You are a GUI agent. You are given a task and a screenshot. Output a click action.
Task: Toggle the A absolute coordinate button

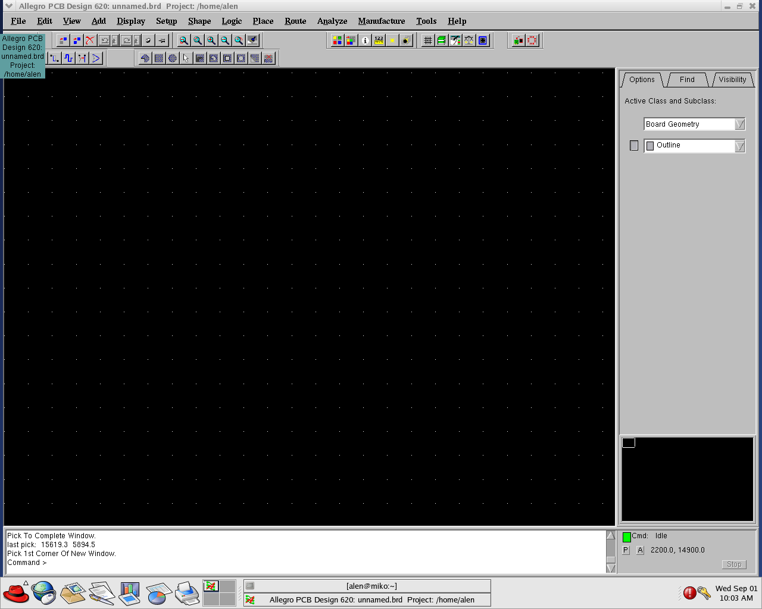pyautogui.click(x=640, y=550)
